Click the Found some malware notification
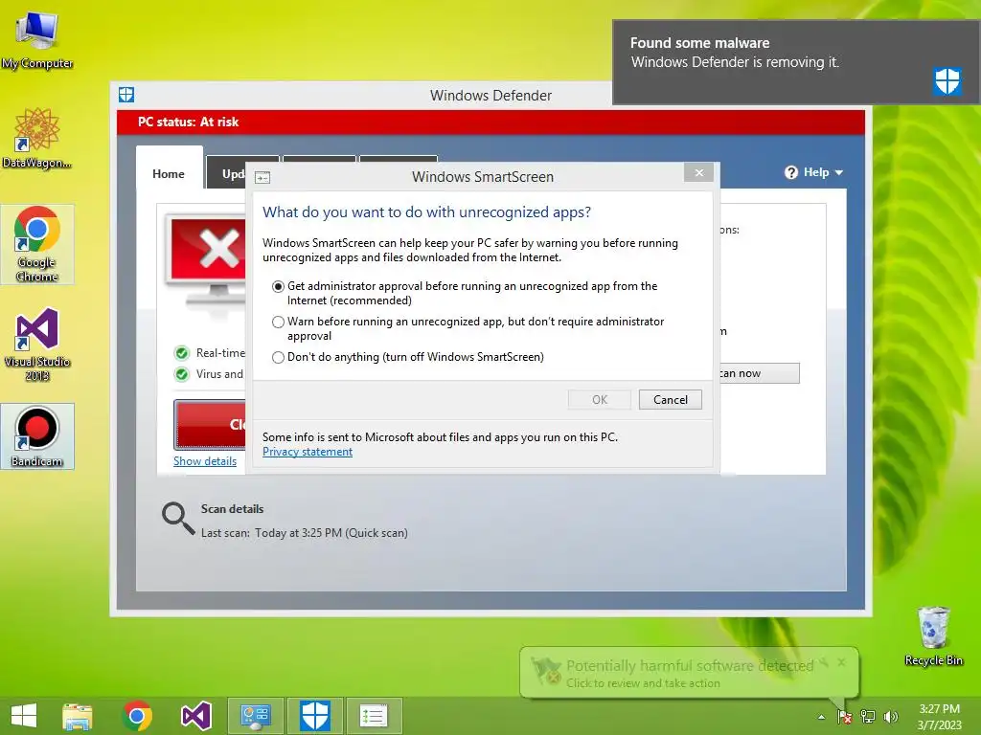Viewport: 981px width, 735px height. coord(796,62)
